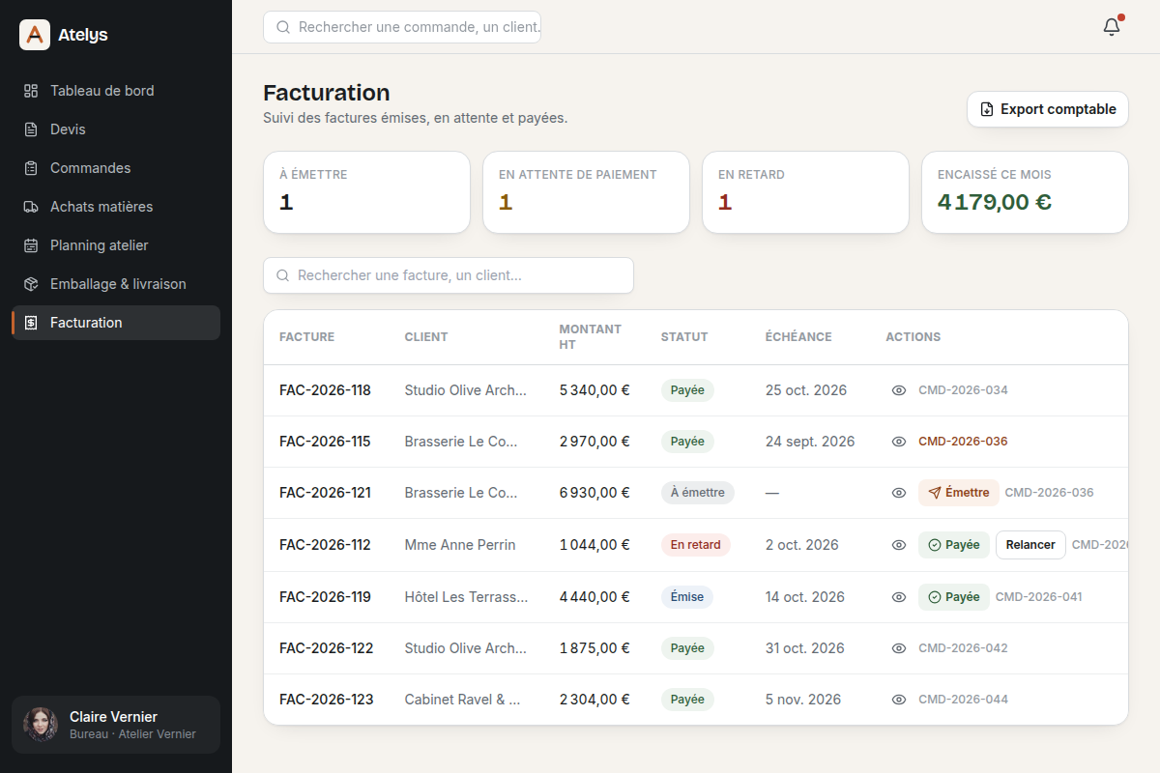This screenshot has width=1160, height=773.
Task: Open Tableau de bord in sidebar
Action: [x=116, y=91]
